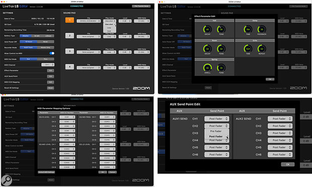
Task: Adjust Spring DWELL knob
Action: coord(207,68)
